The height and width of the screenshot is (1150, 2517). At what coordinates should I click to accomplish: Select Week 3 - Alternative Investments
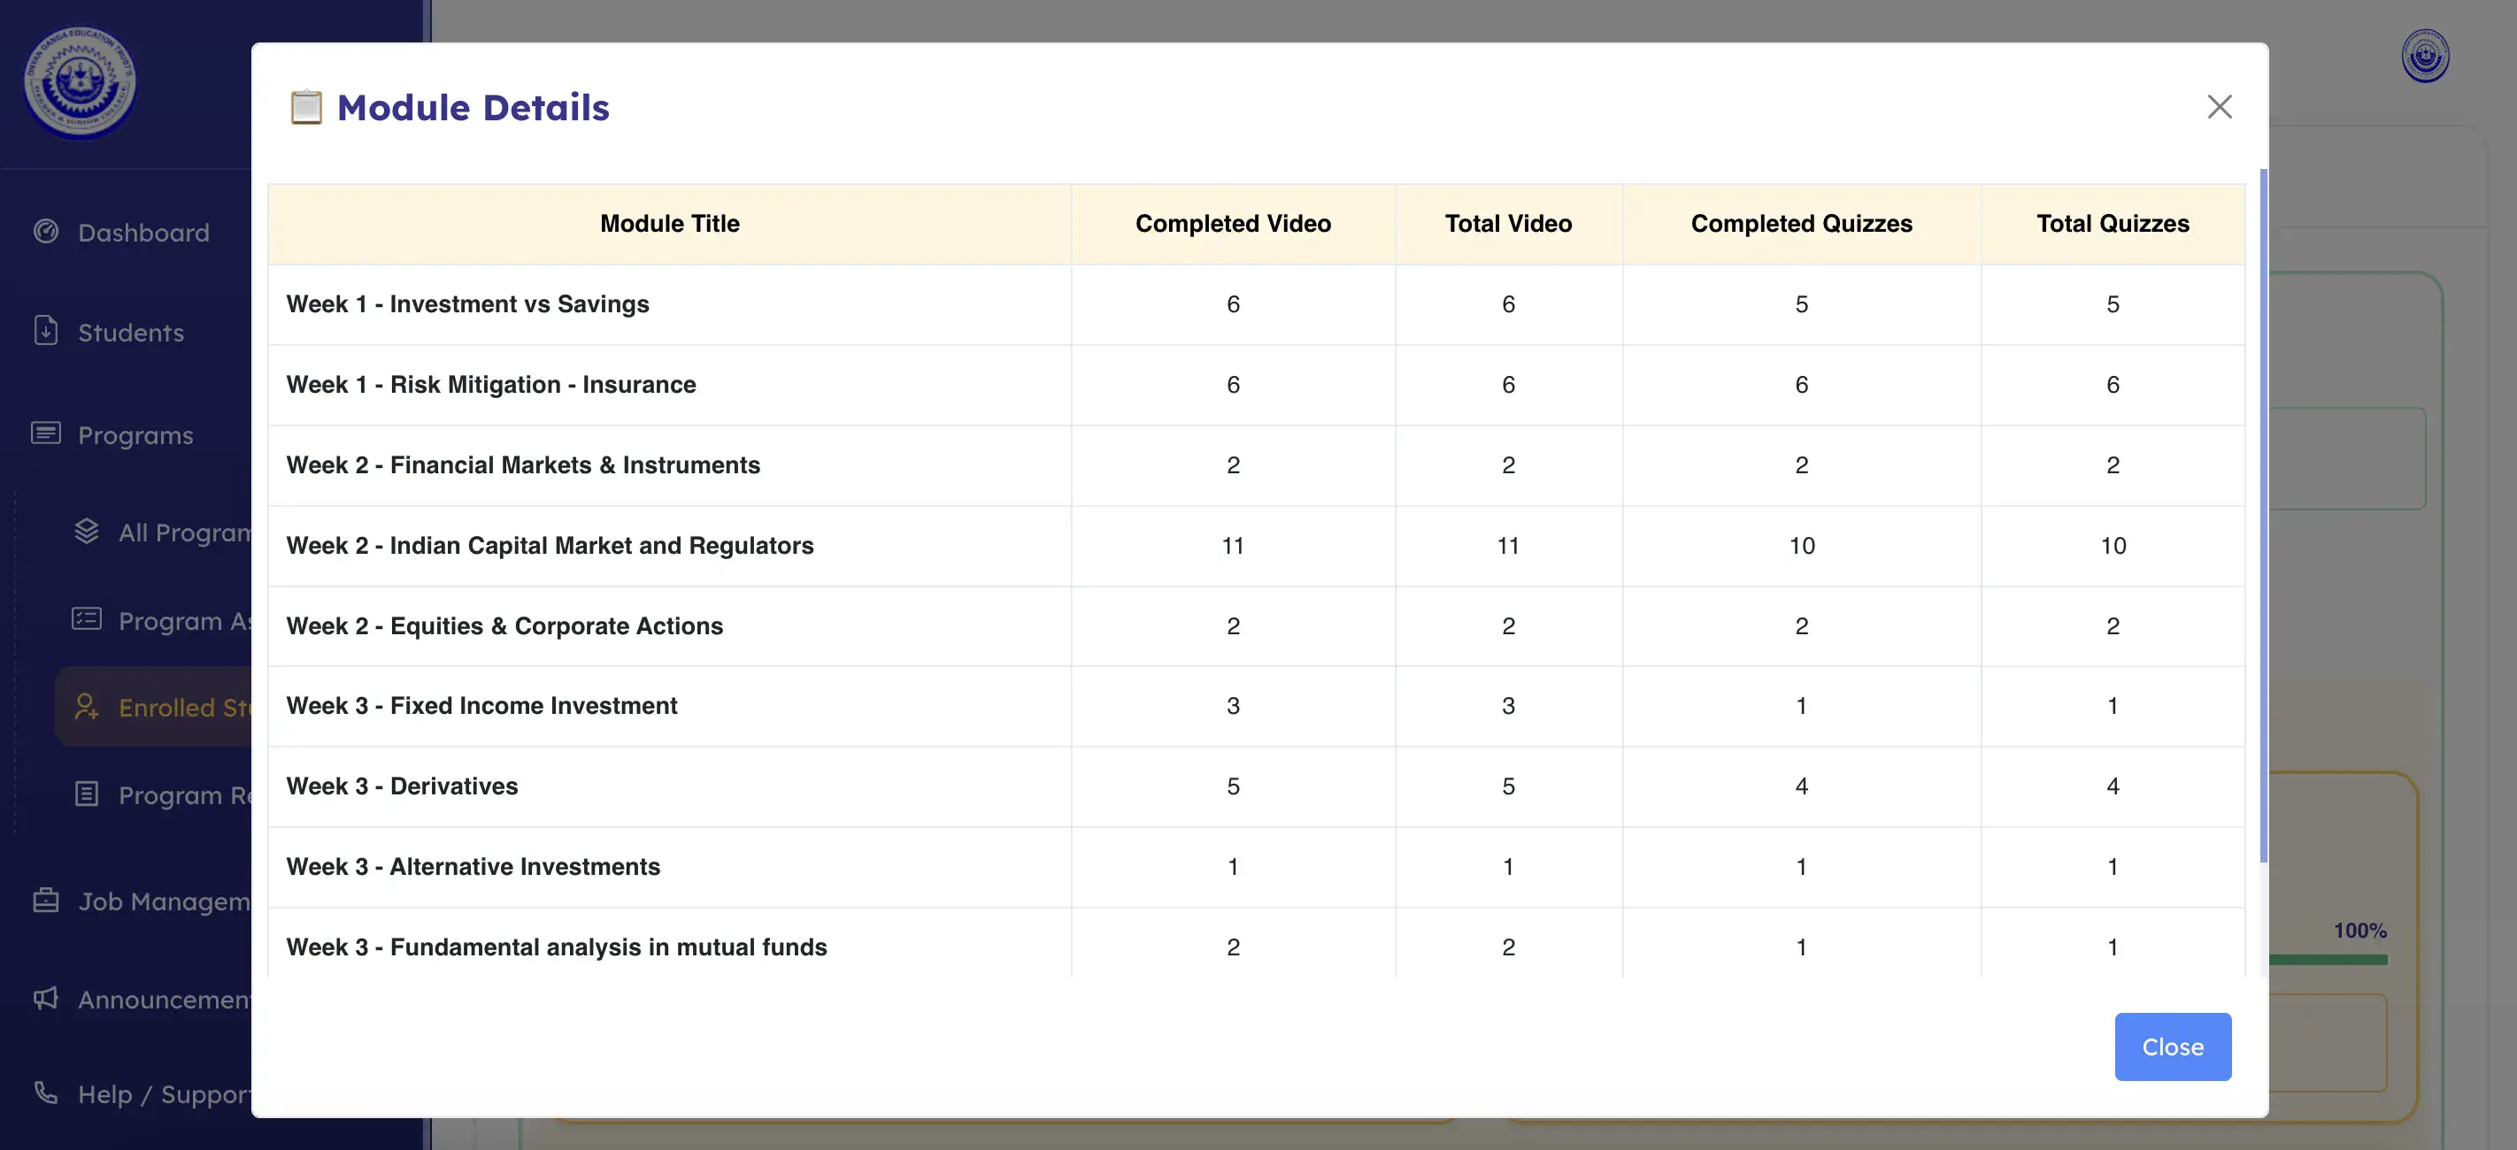coord(1257,868)
